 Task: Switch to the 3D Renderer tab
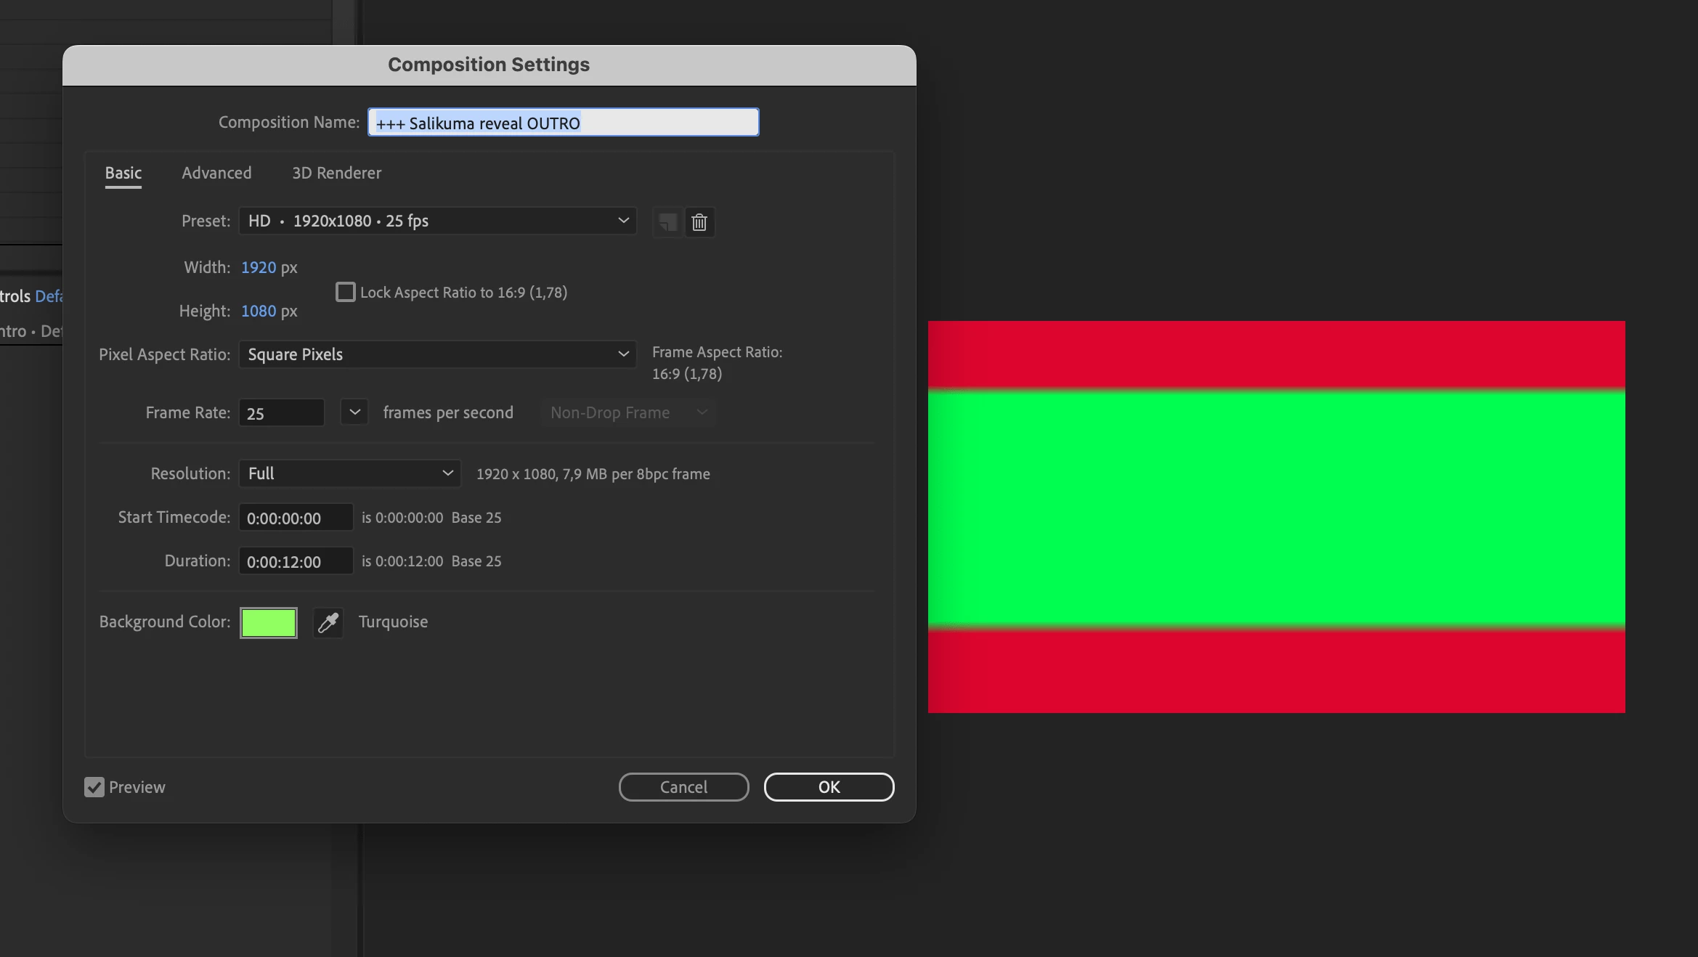[336, 173]
